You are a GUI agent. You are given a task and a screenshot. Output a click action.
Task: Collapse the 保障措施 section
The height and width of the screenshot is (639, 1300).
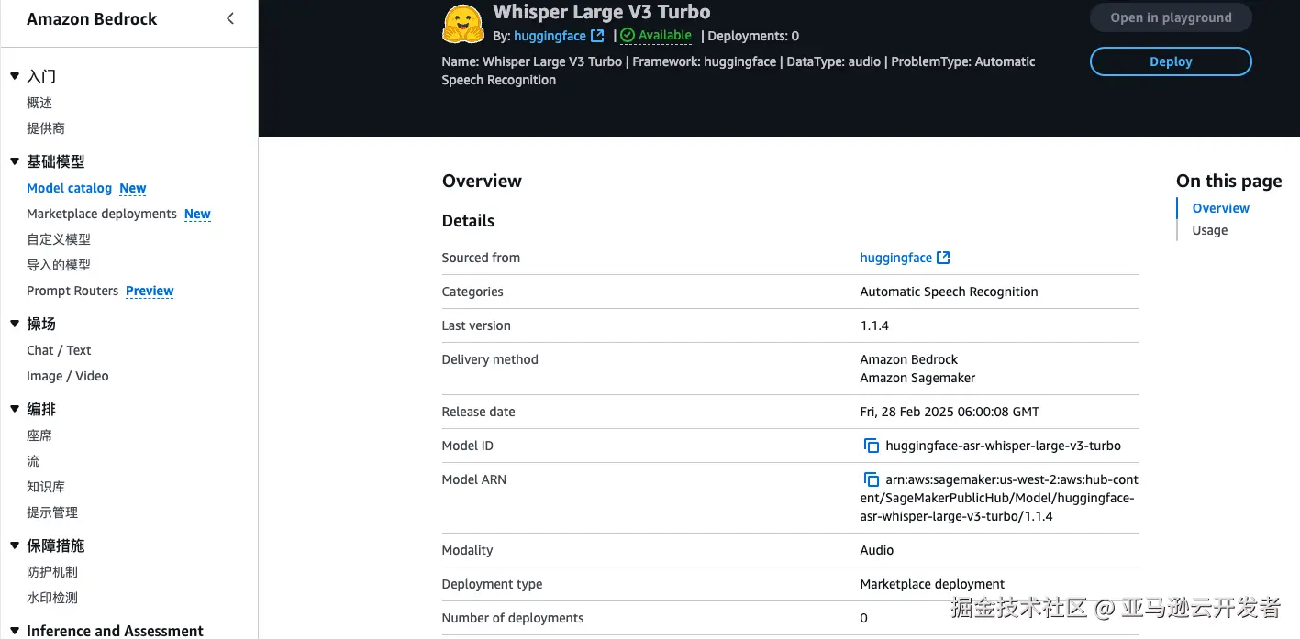tap(15, 545)
